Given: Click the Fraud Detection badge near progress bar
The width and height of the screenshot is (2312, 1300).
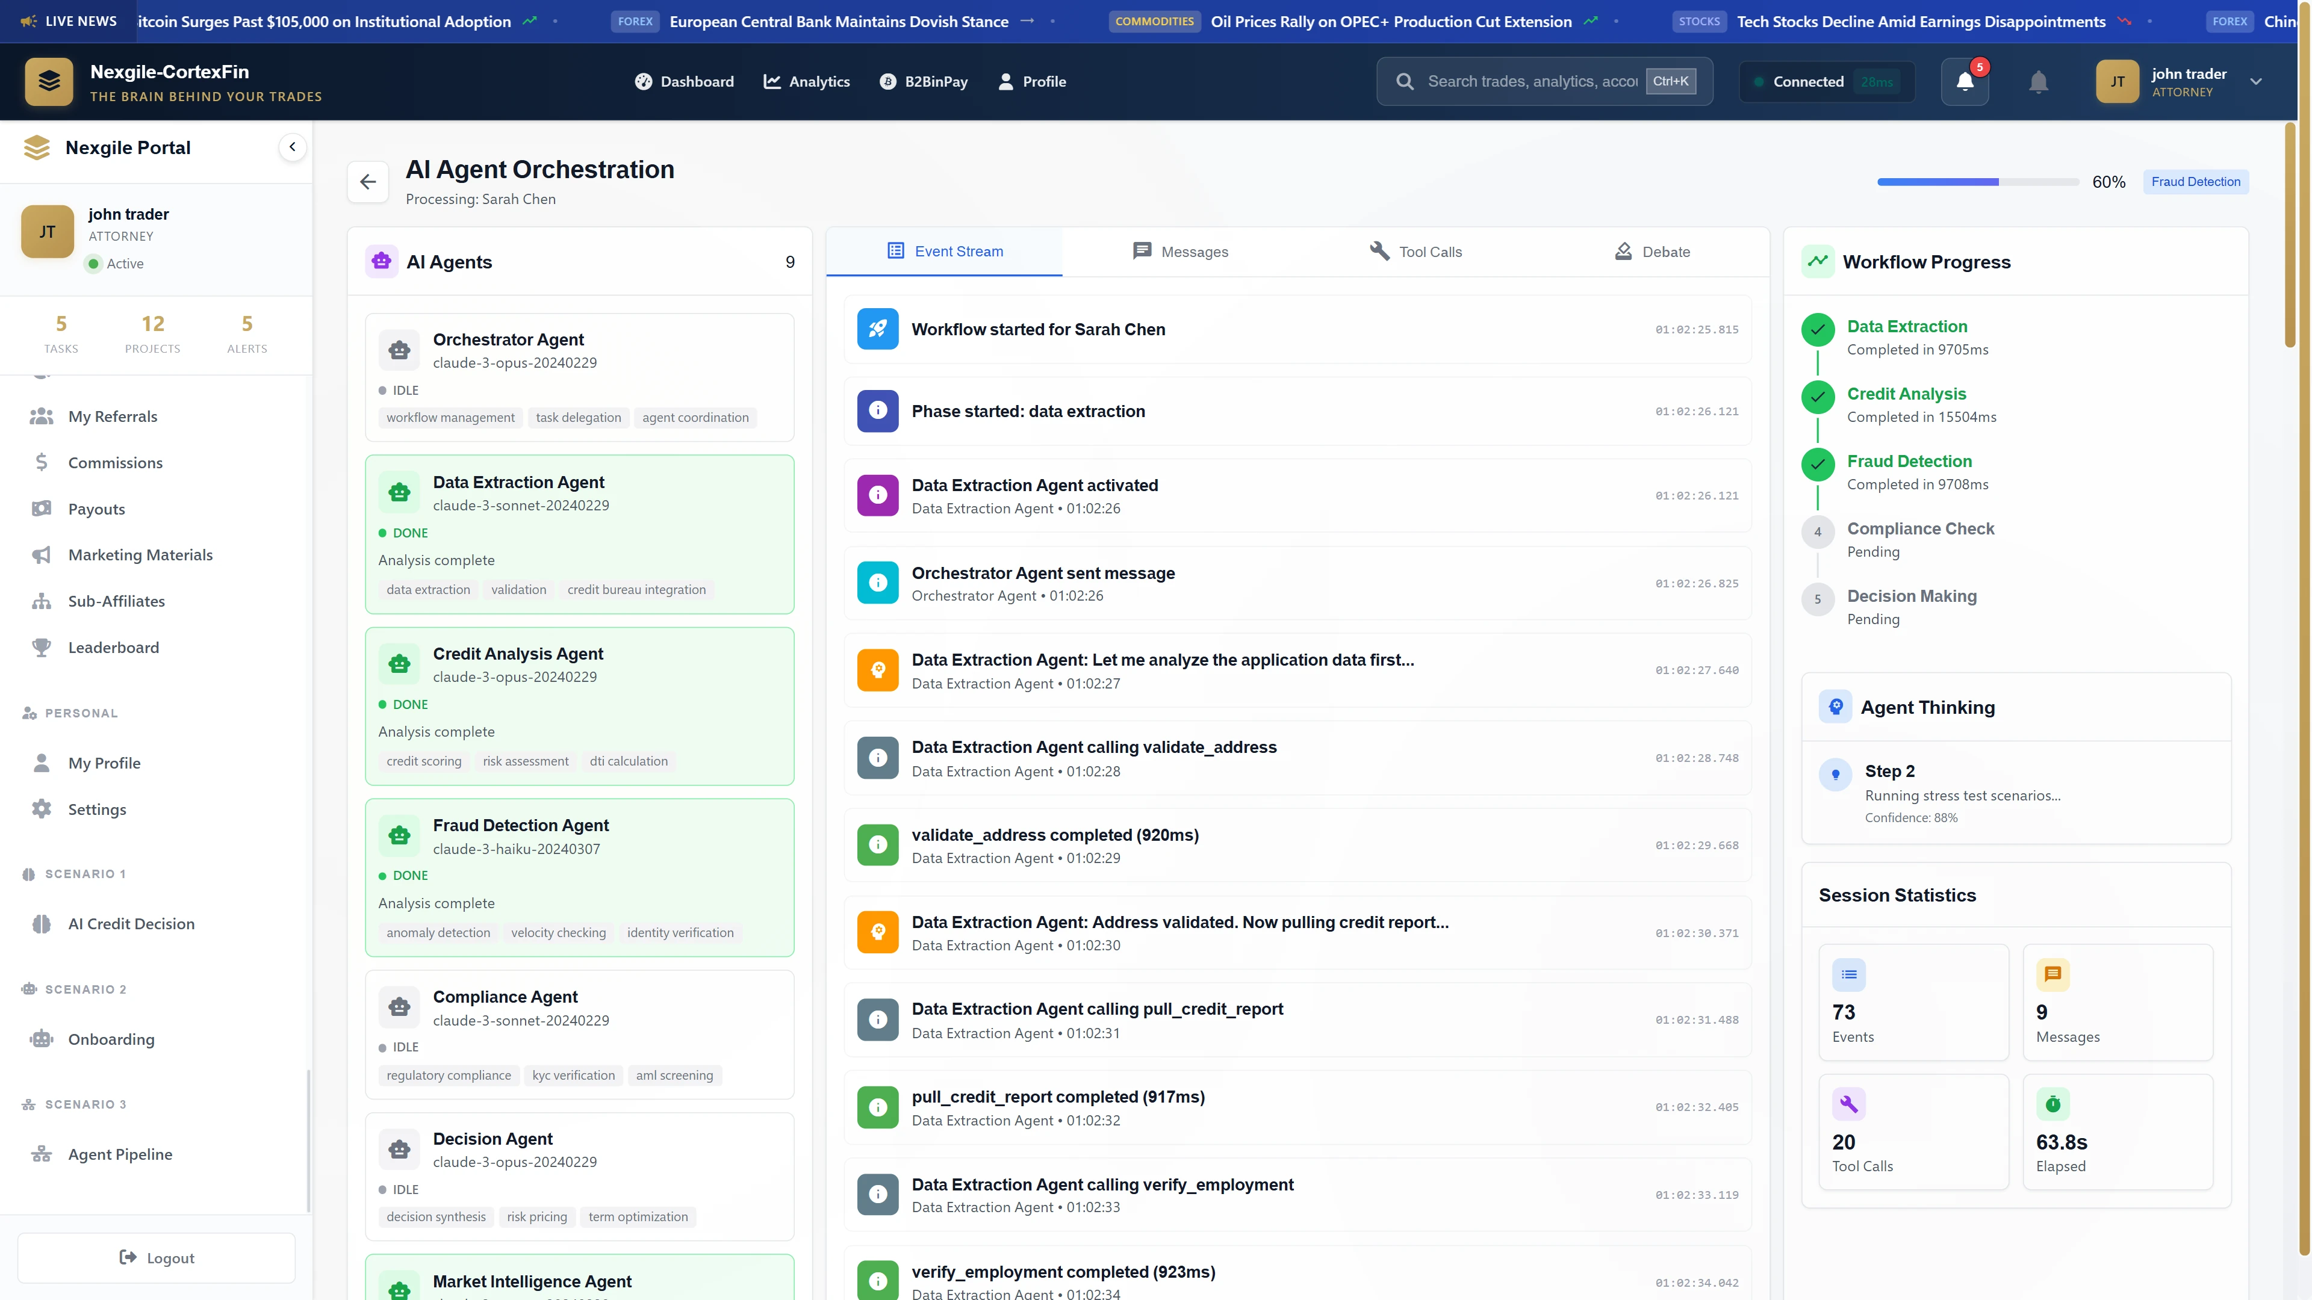Looking at the screenshot, I should click(x=2196, y=181).
